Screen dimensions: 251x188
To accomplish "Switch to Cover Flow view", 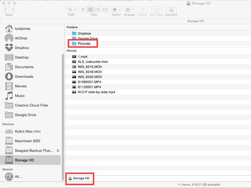I will click(105, 10).
